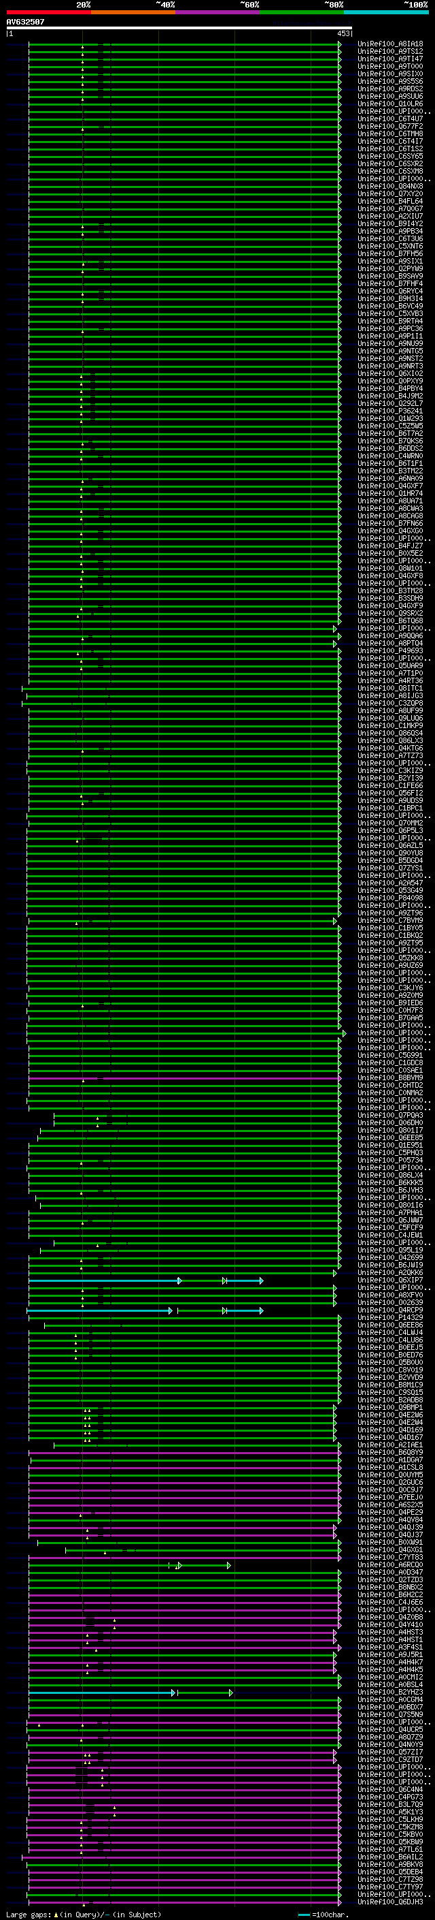Viewport: 435px width, 1920px height.
Task: Select the UniRef100_P14329 label
Action: (x=390, y=1318)
